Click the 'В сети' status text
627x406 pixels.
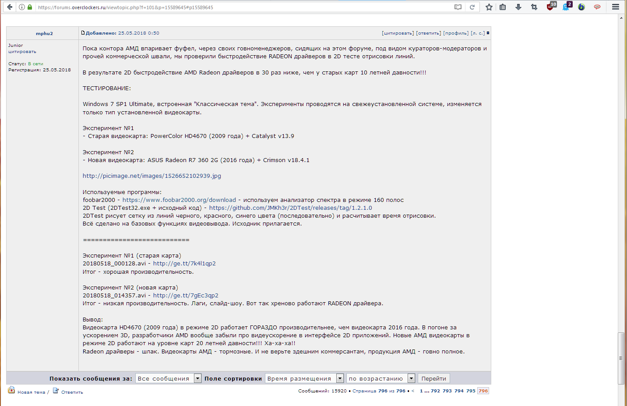tap(35, 64)
